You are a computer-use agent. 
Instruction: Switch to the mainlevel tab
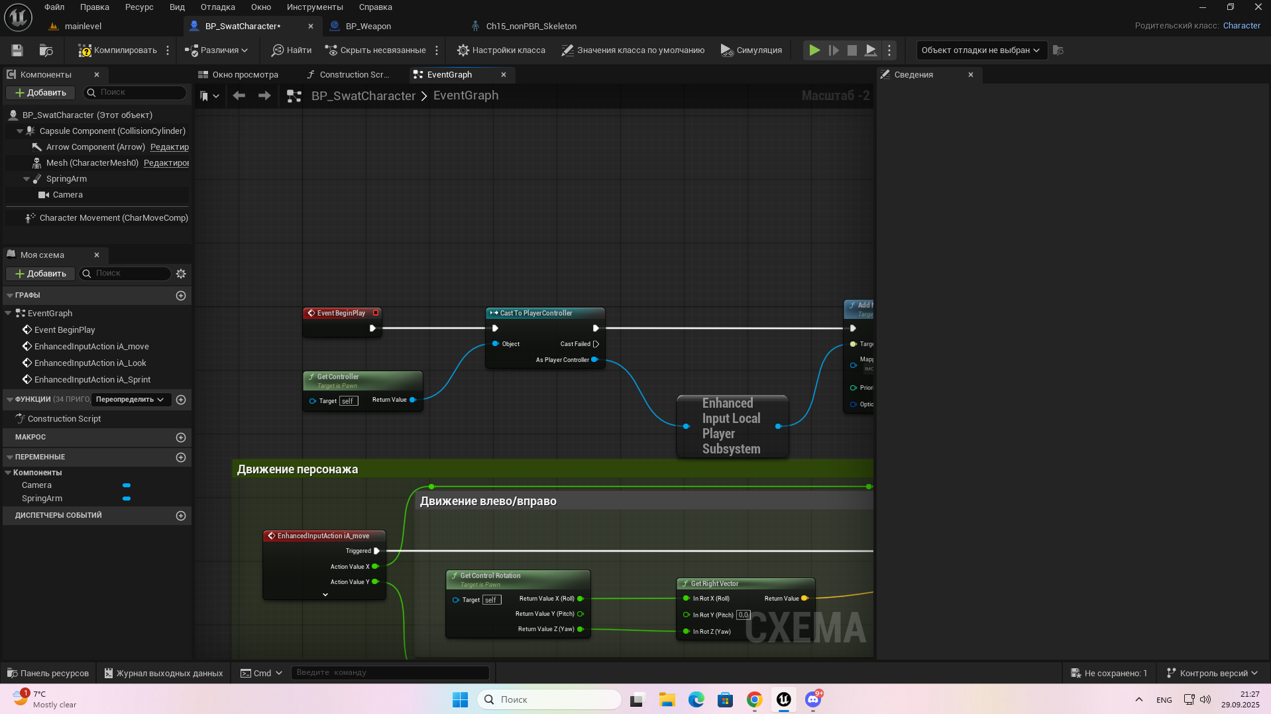[83, 27]
